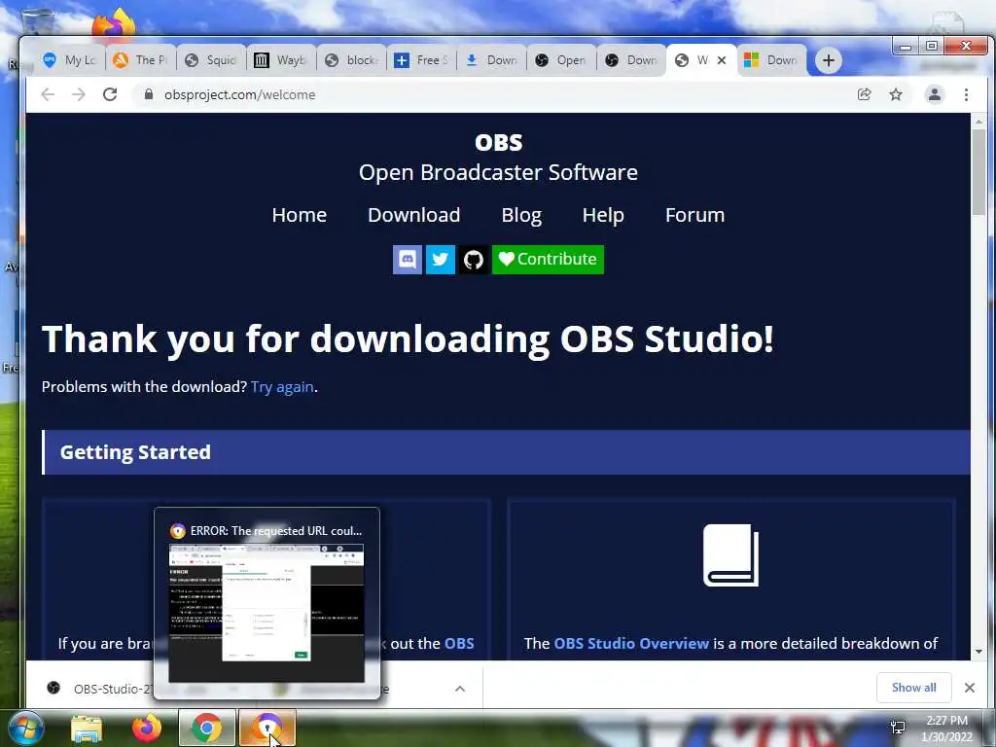Click the green Contribute button
This screenshot has width=996, height=747.
tap(548, 260)
